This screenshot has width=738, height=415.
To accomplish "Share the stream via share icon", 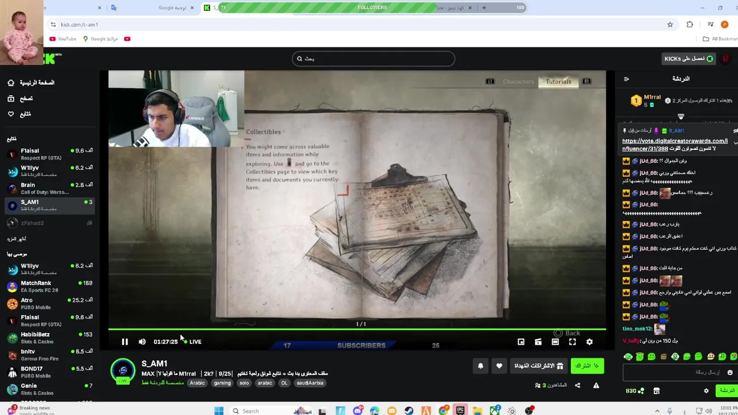I will tap(577, 385).
